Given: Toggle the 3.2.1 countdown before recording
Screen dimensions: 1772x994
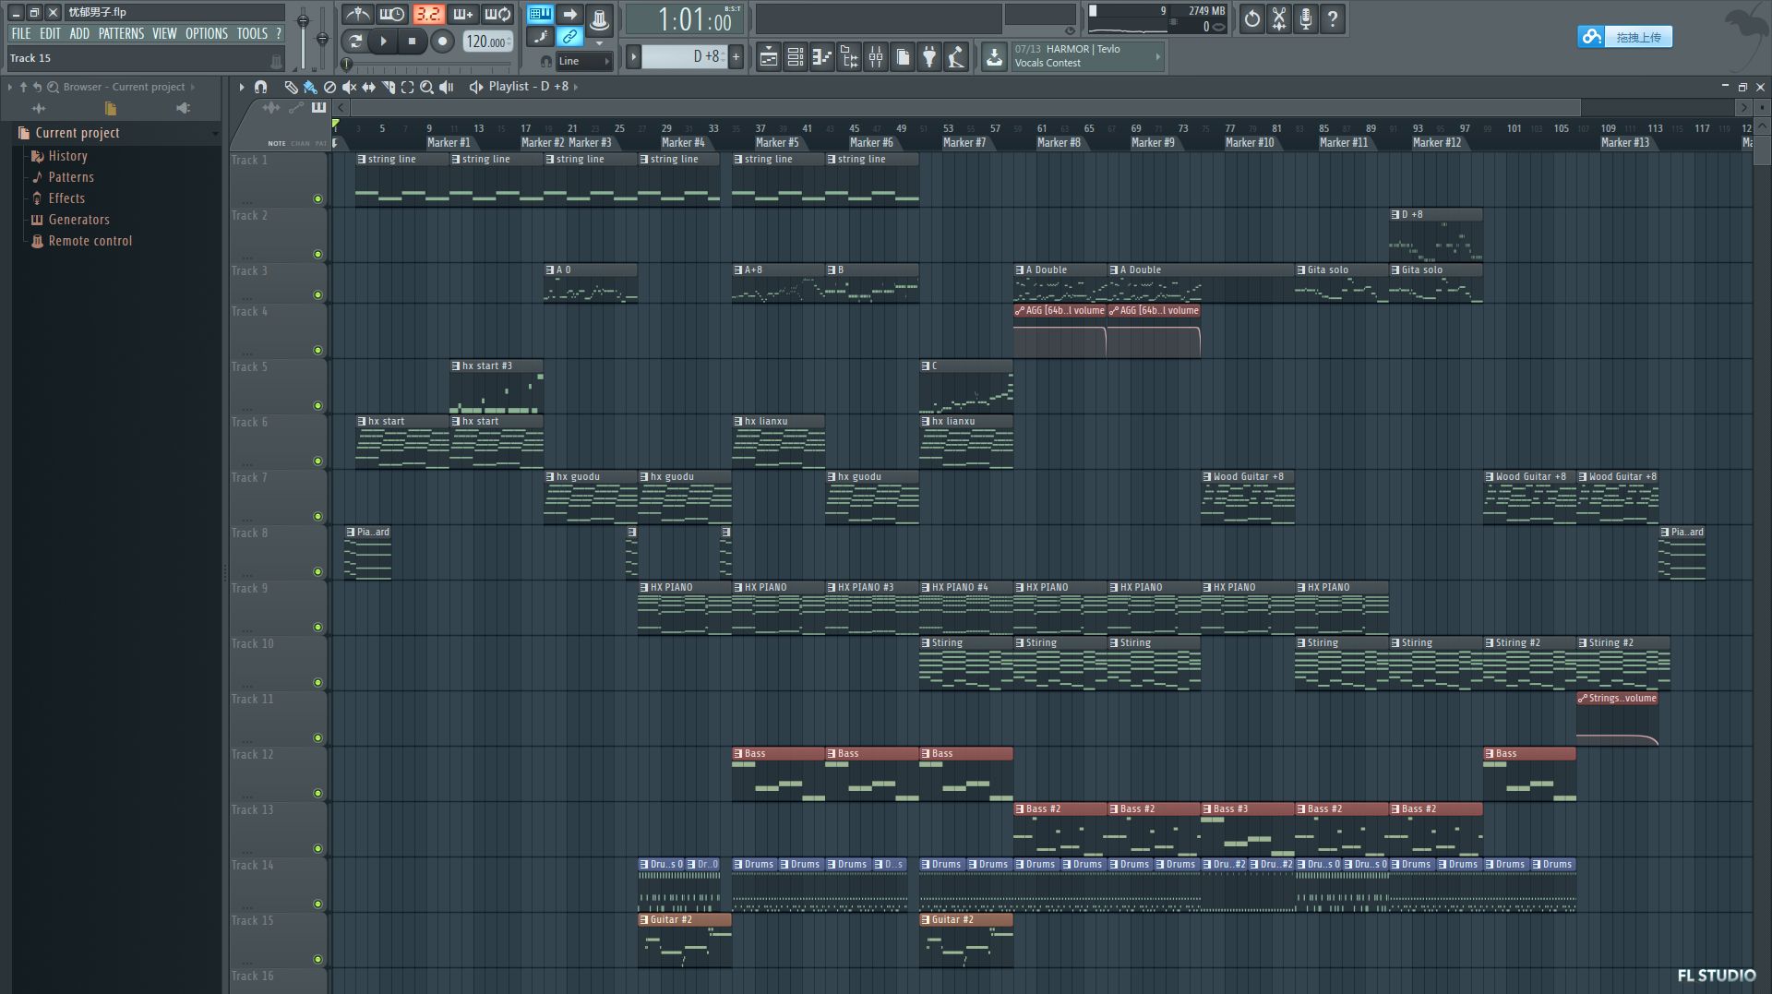Looking at the screenshot, I should (x=427, y=15).
